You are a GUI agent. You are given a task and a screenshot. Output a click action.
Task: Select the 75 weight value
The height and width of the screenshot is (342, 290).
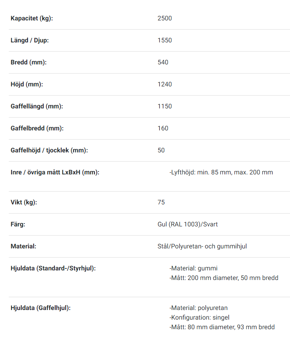(x=161, y=202)
